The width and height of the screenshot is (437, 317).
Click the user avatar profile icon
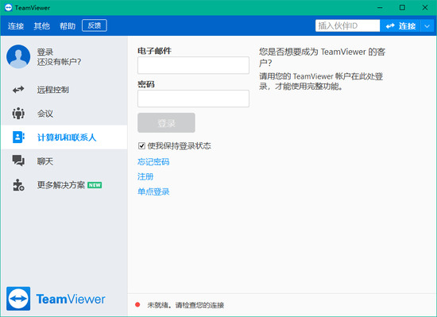pos(18,56)
